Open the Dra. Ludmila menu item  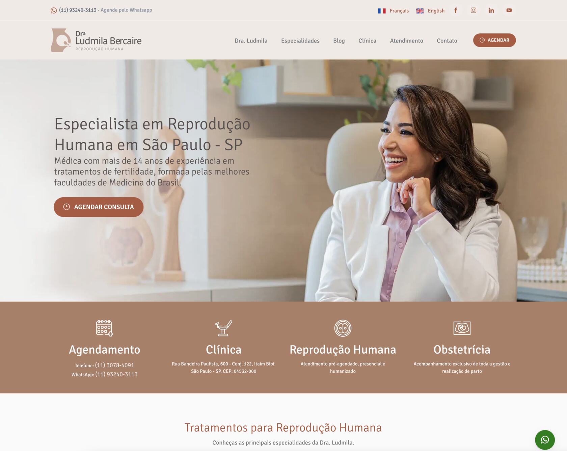pos(251,41)
